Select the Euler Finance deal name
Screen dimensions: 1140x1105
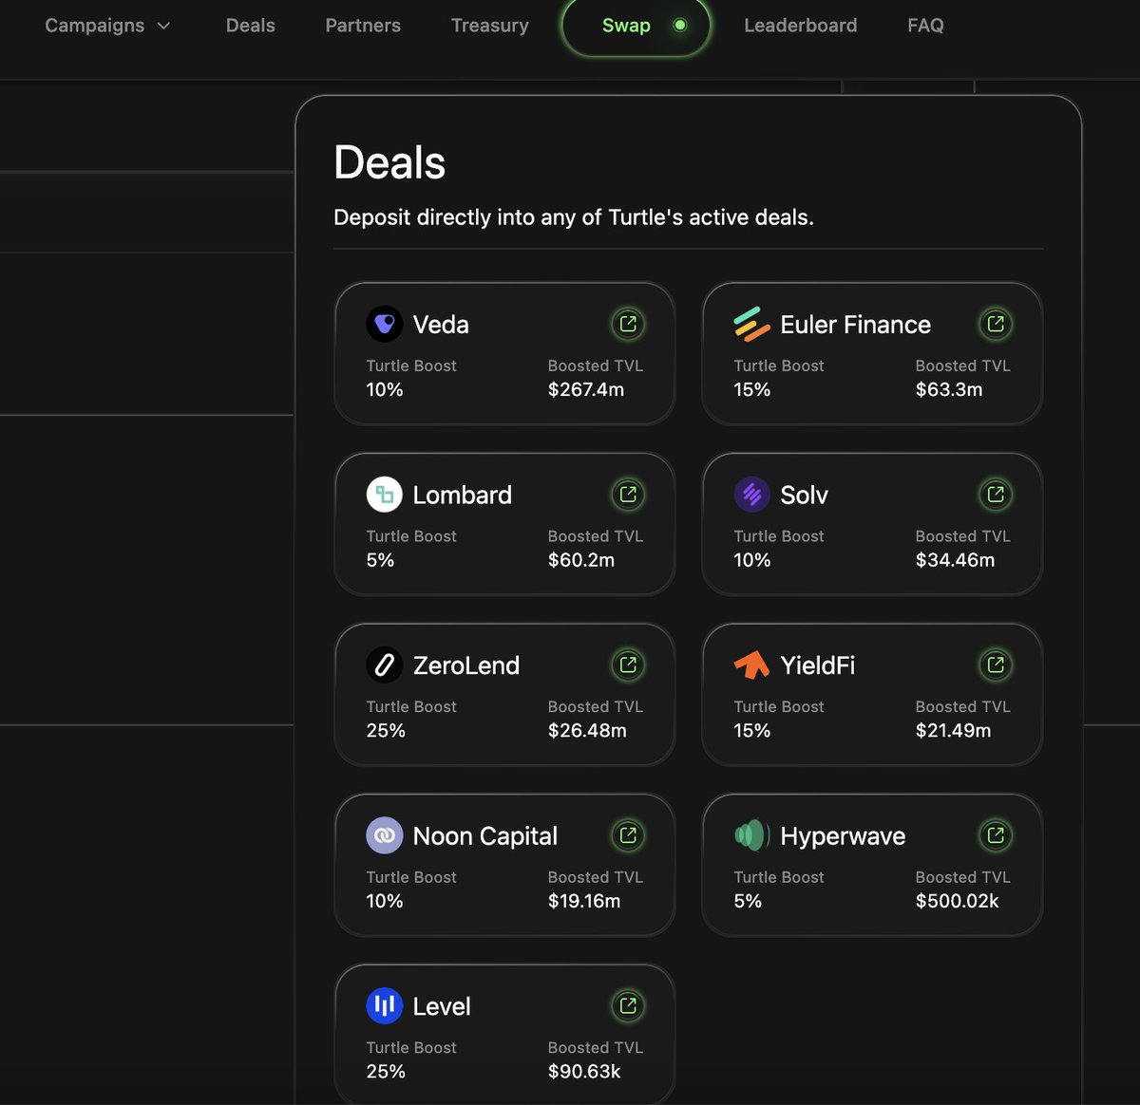855,325
